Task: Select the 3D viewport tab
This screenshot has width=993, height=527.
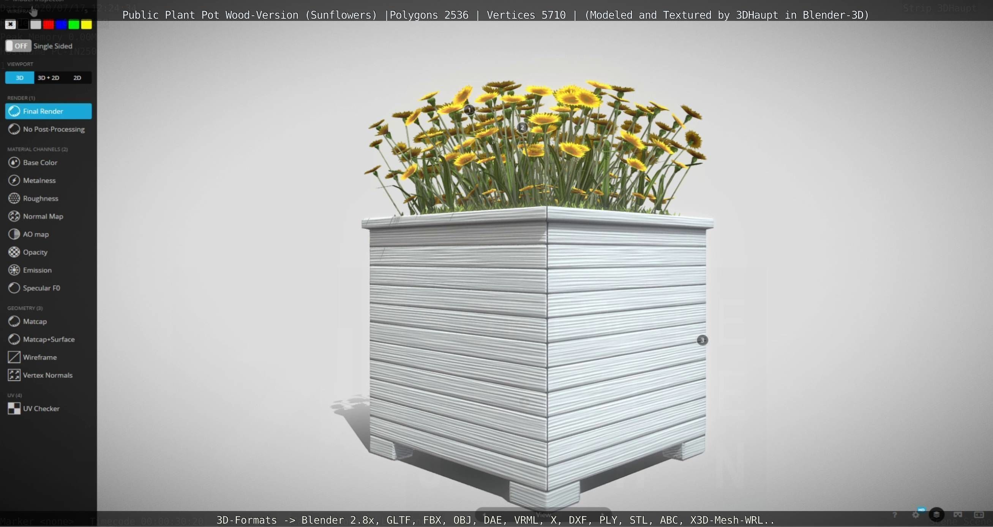Action: point(20,77)
